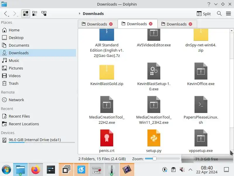Go forward with the forward arrow
Image resolution: width=234 pixels, height=176 pixels.
[14, 13]
